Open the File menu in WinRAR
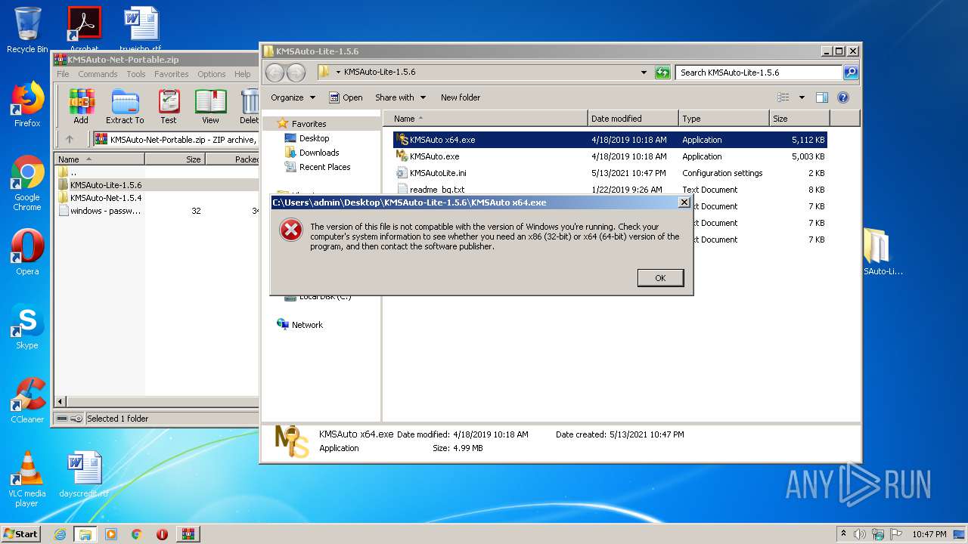 pos(63,74)
